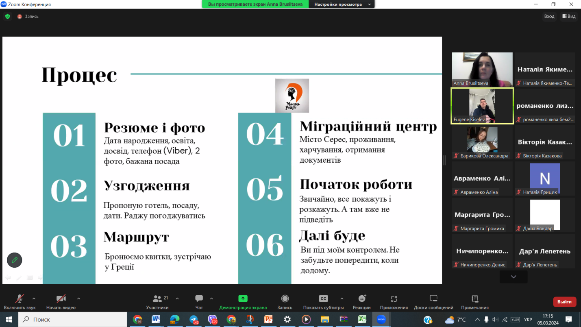
Task: Open the Chat panel
Action: click(x=199, y=299)
